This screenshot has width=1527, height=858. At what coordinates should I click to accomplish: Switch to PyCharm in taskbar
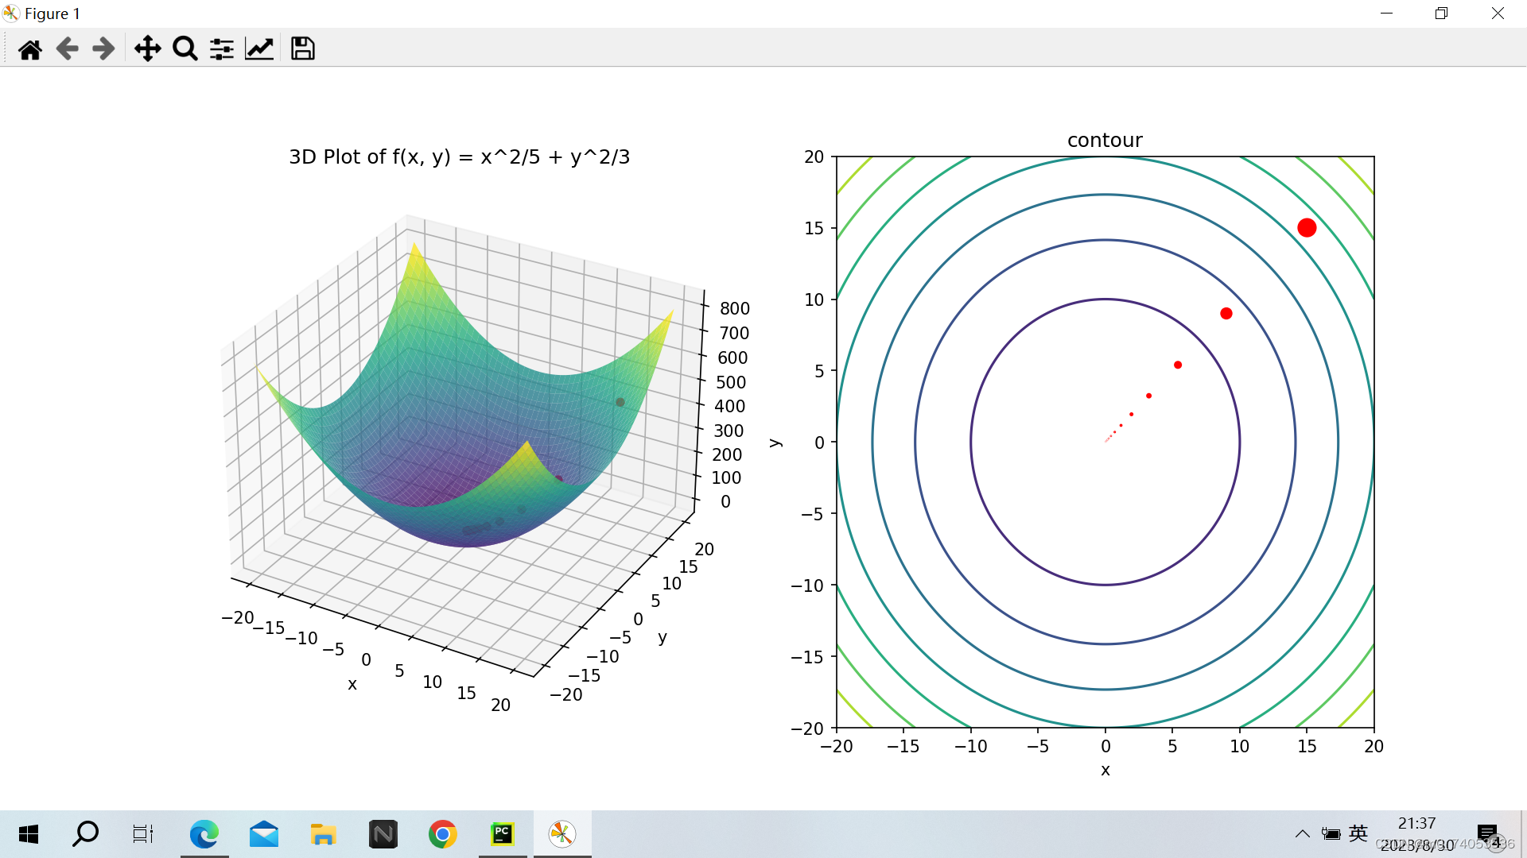pyautogui.click(x=502, y=834)
